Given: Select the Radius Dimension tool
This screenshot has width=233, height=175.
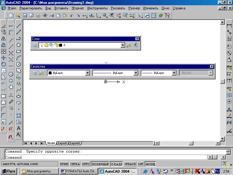Looking at the screenshot, I should [229, 47].
